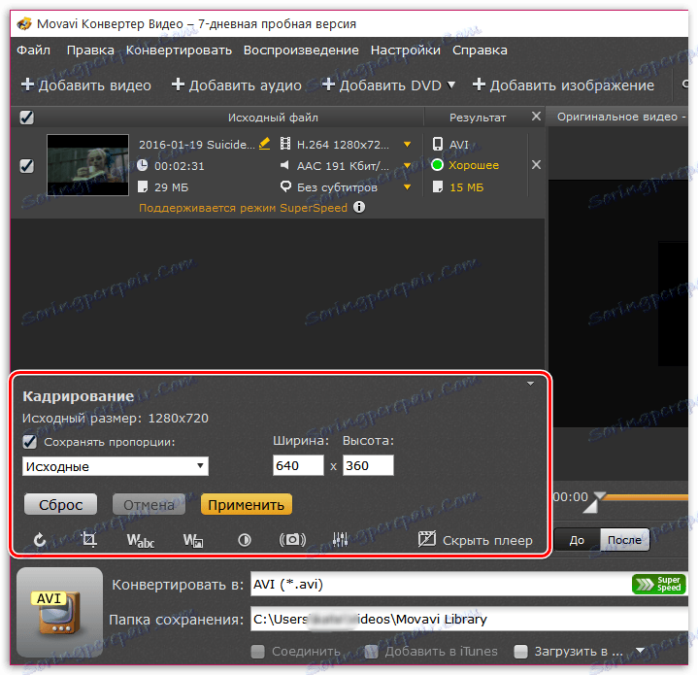Click the SuperSpeed info icon
This screenshot has width=698, height=675.
359,207
